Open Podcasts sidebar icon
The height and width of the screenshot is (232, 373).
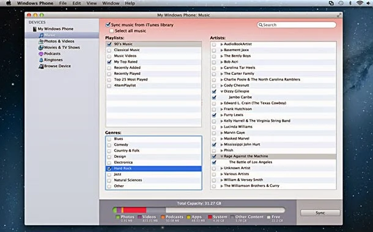point(41,54)
